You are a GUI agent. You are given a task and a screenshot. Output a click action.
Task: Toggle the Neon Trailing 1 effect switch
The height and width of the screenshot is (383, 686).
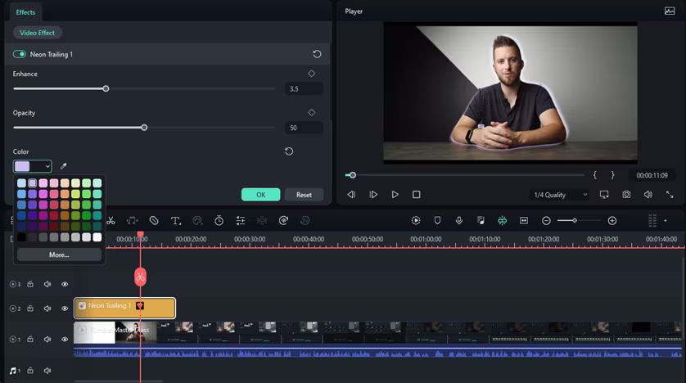20,54
